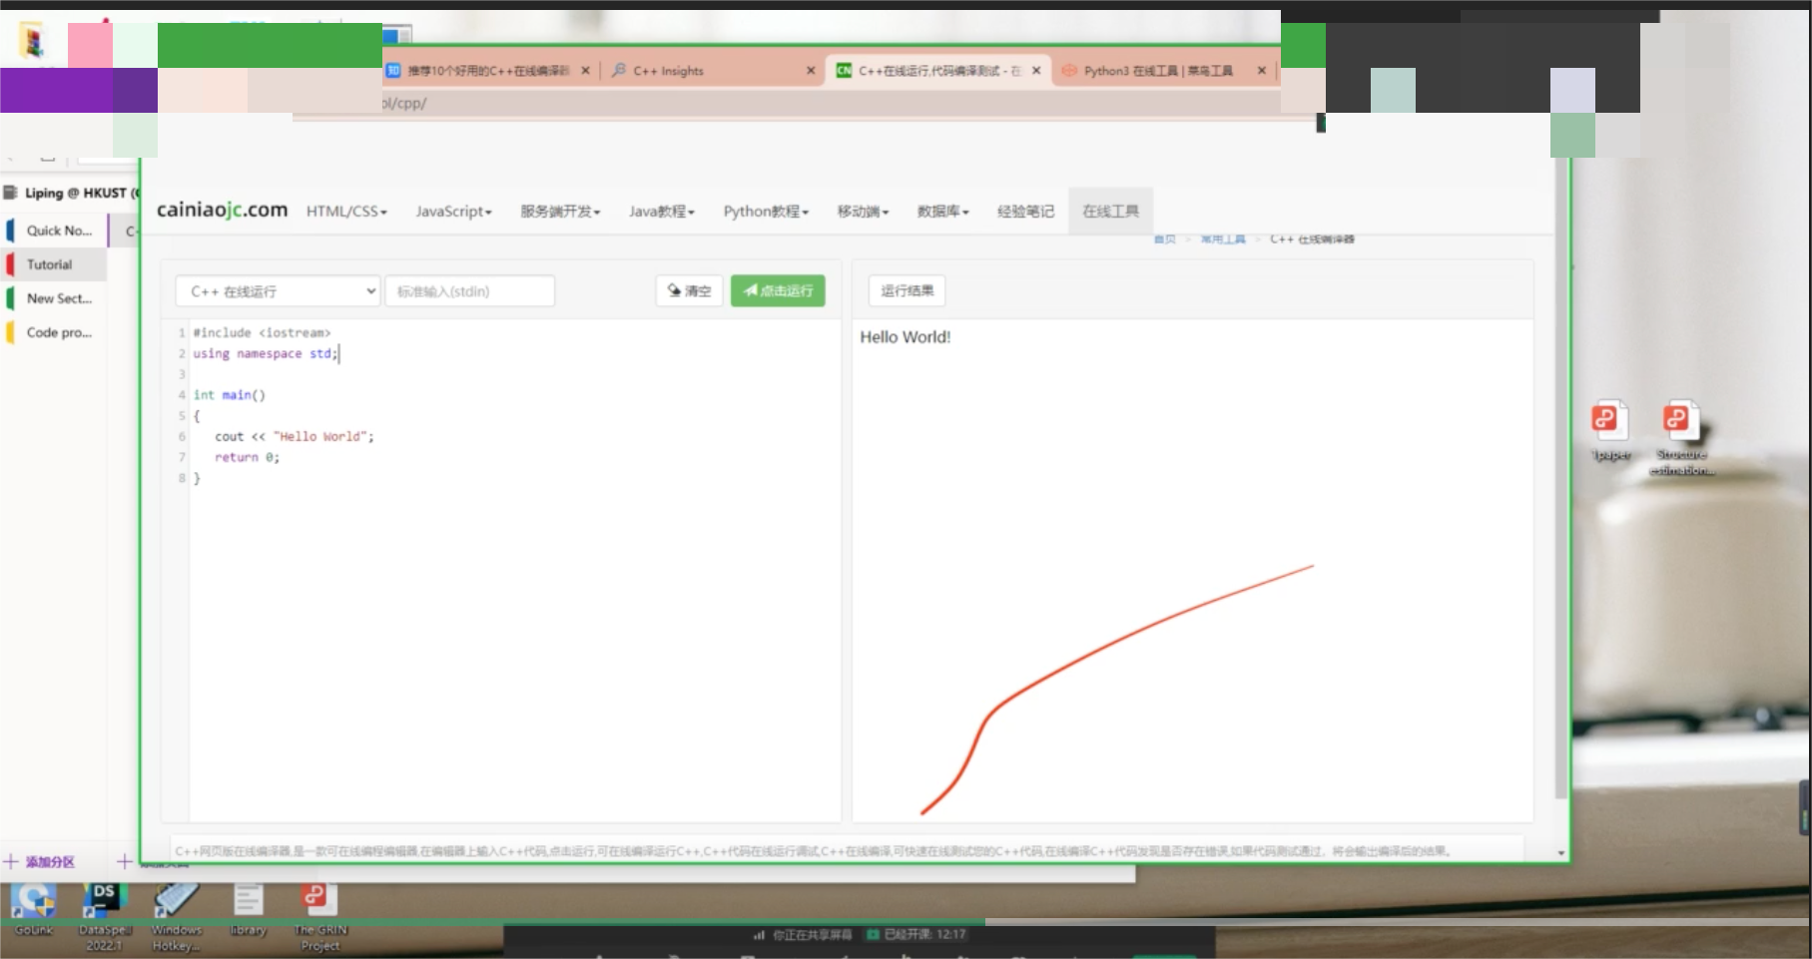1812x959 pixels.
Task: Expand the JavaScript navigation menu
Action: pyautogui.click(x=453, y=212)
